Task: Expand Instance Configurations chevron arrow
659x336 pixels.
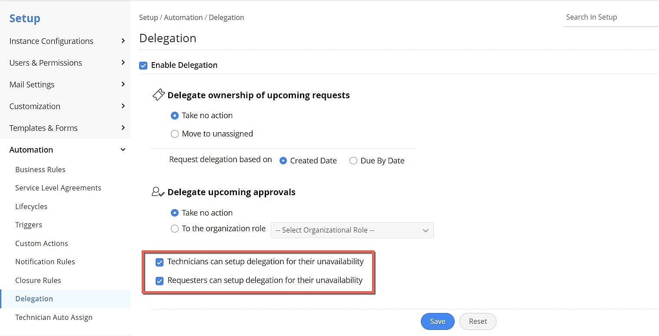Action: click(123, 41)
